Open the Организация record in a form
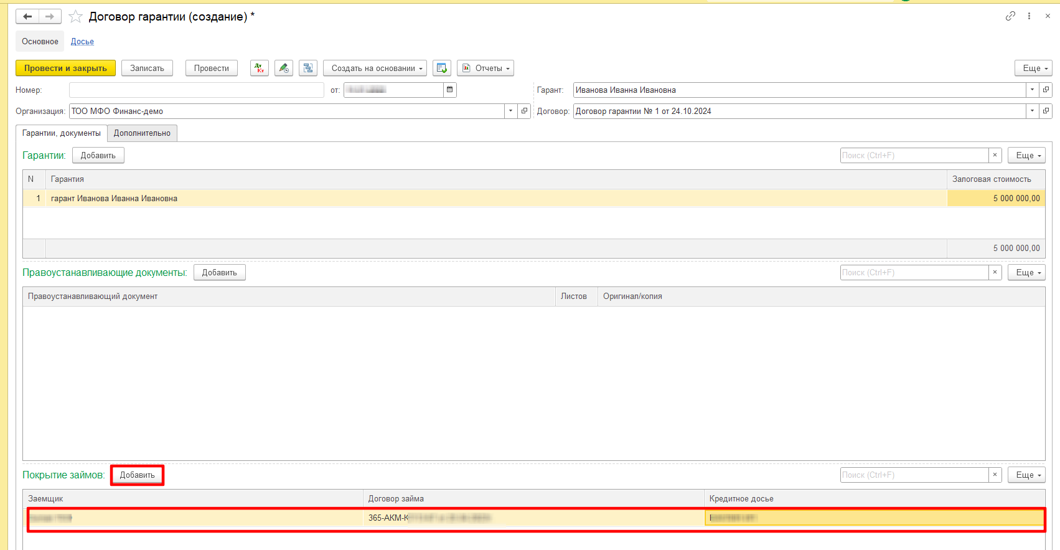Image resolution: width=1060 pixels, height=550 pixels. point(524,111)
